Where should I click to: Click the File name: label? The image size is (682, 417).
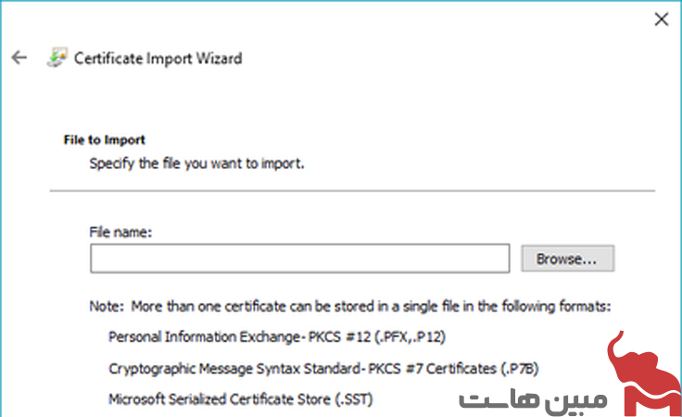tap(120, 232)
